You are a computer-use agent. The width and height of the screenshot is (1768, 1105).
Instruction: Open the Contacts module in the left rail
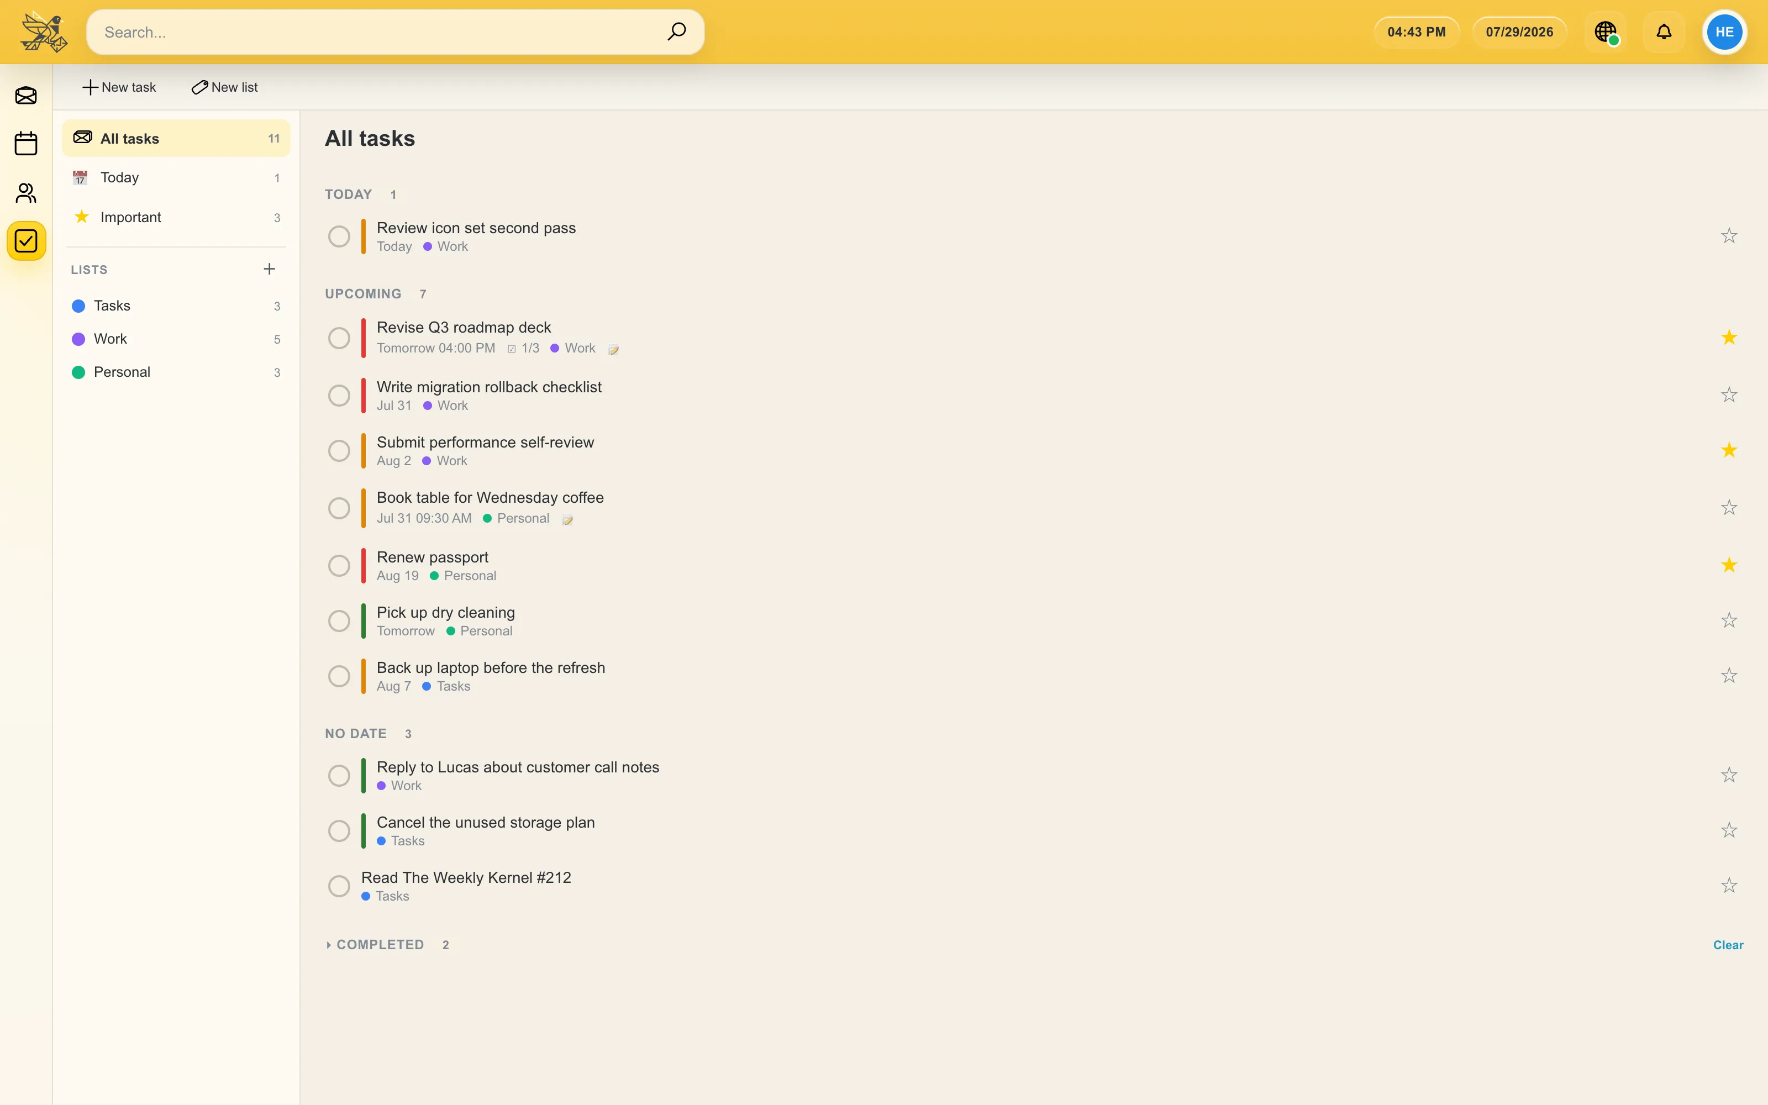click(27, 193)
